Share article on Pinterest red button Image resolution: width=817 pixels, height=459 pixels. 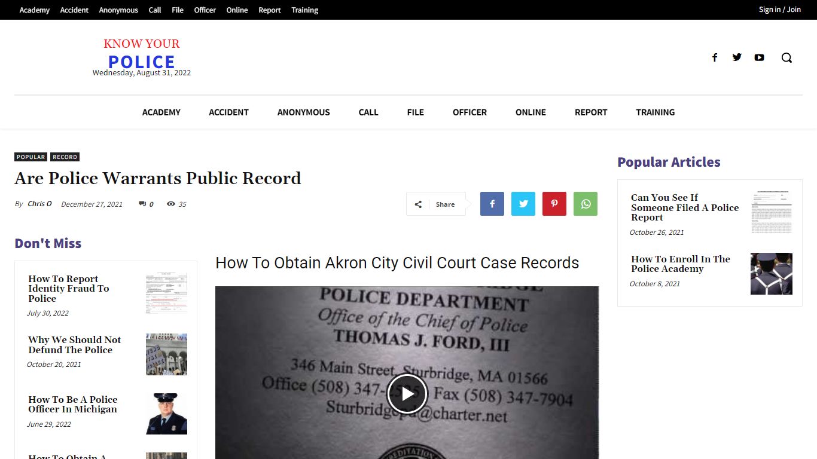coord(554,204)
